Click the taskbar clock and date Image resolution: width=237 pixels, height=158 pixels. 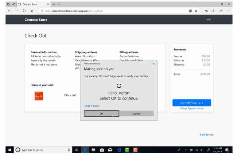tap(218, 150)
